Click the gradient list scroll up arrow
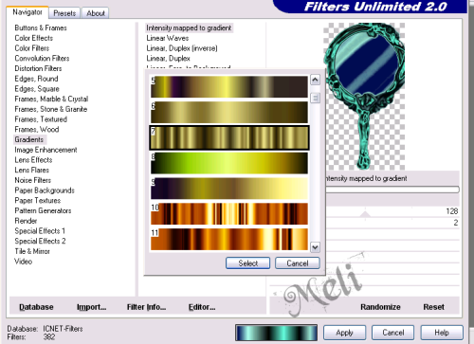Screen dimensions: 474x344 click(x=315, y=80)
